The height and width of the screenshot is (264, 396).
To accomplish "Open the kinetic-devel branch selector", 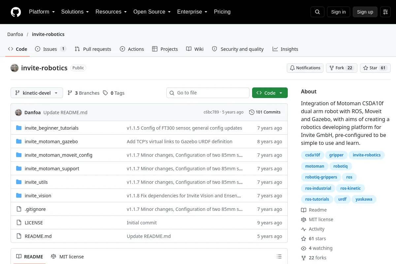I will click(x=37, y=93).
